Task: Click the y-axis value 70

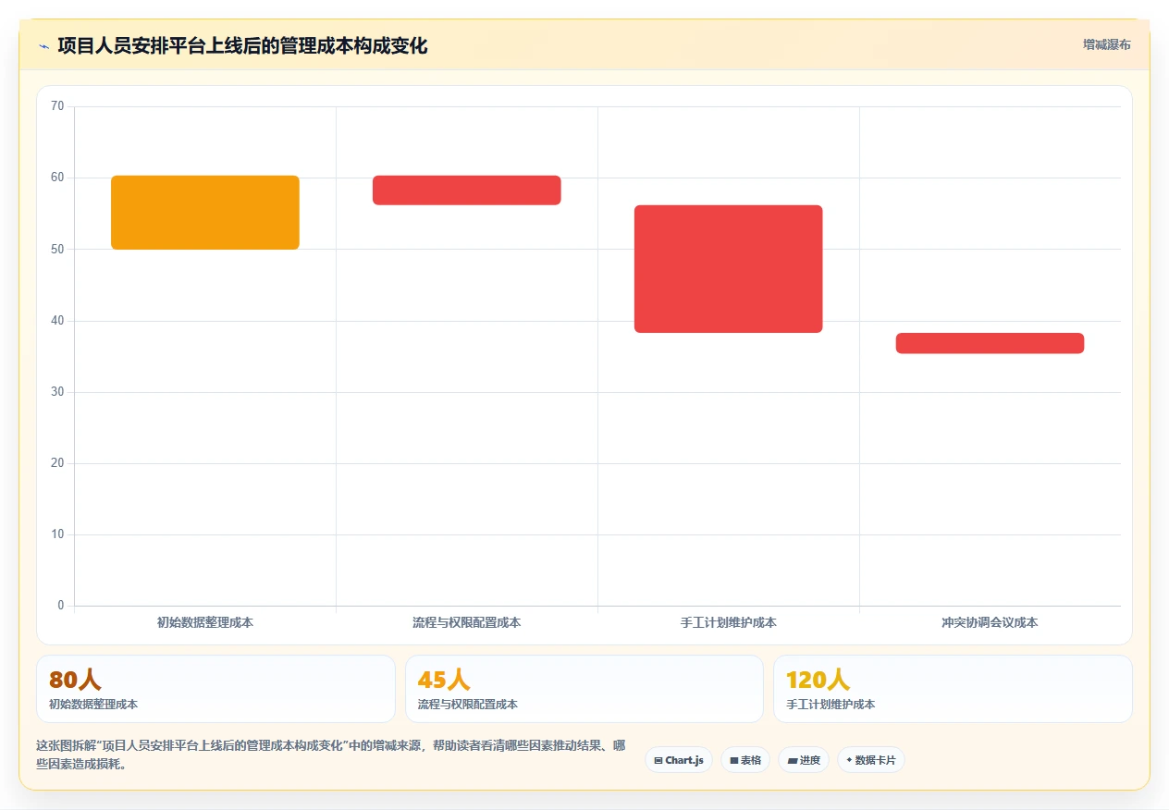Action: [57, 106]
